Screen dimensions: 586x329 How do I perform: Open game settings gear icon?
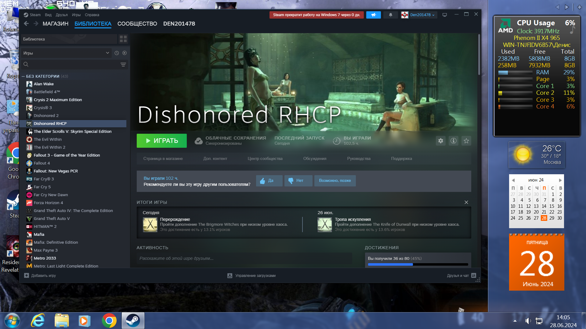point(440,141)
